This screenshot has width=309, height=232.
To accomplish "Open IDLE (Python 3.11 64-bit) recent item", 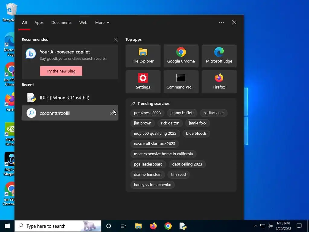I will 70,98.
